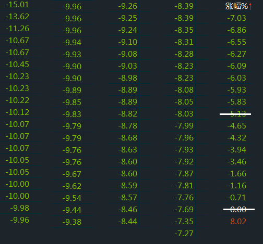Click the -8.68 cell
This screenshot has width=263, height=244.
pos(128,138)
